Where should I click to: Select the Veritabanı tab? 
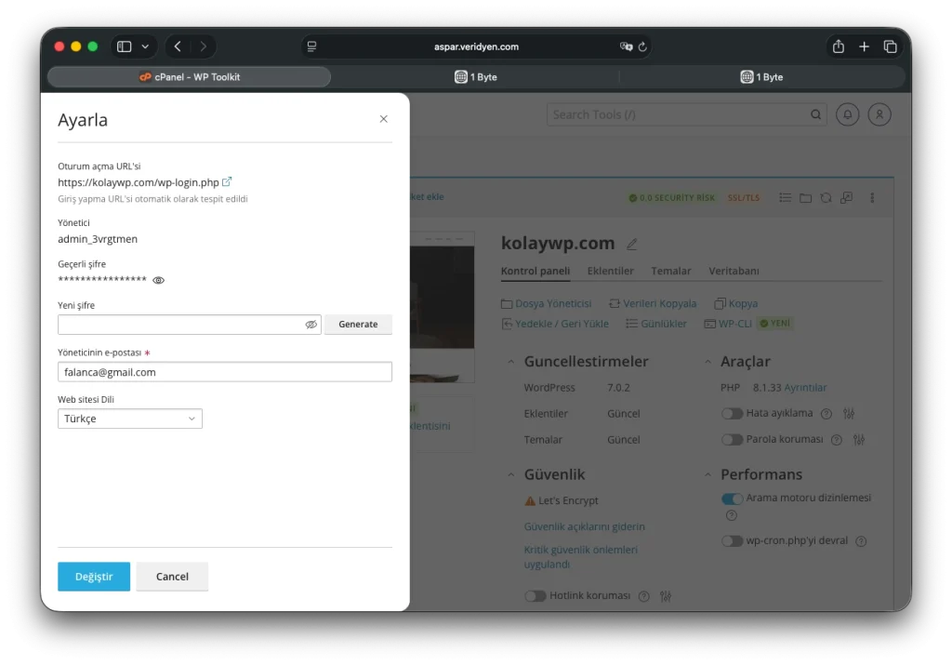coord(734,271)
